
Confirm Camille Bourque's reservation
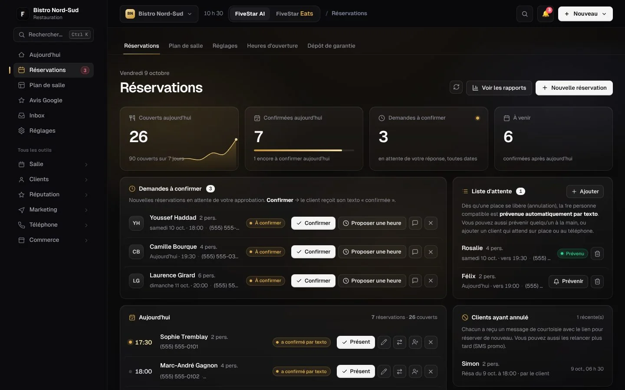coord(313,252)
